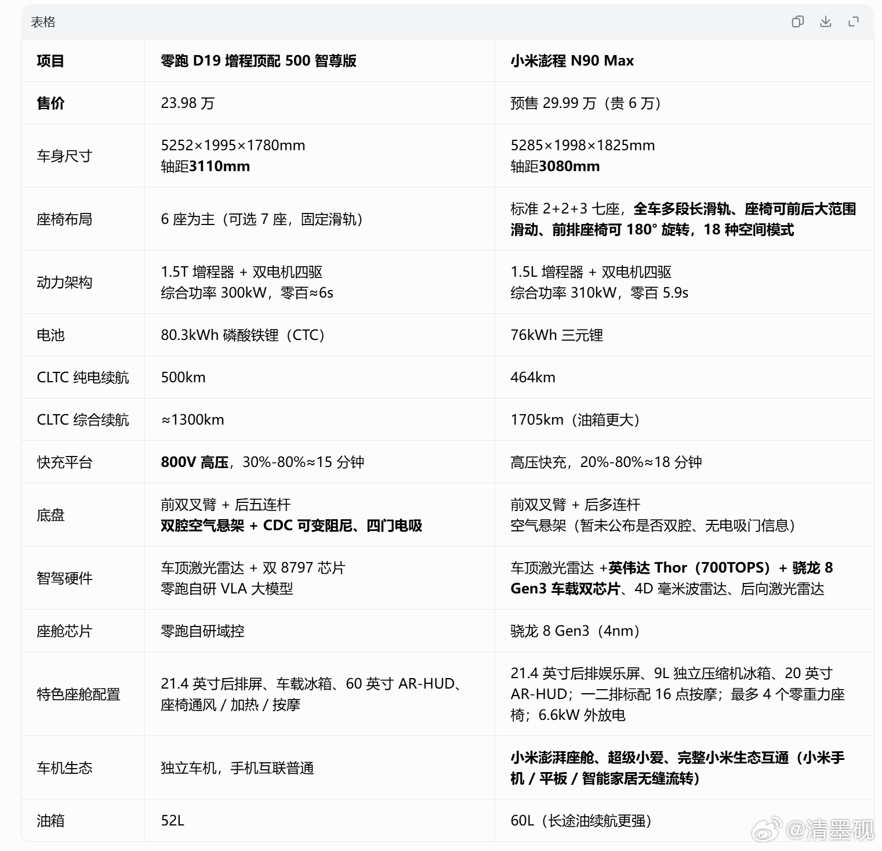Click the CLTC 综合续航 row label
882x851 pixels.
point(83,420)
